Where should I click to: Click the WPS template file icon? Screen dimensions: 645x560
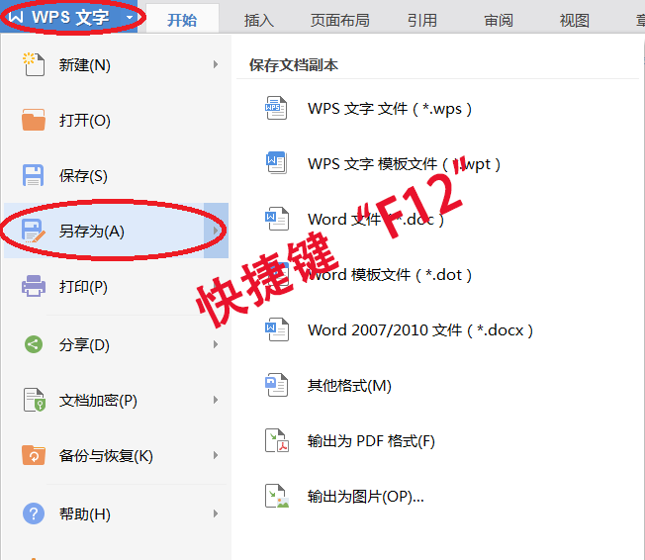click(276, 163)
